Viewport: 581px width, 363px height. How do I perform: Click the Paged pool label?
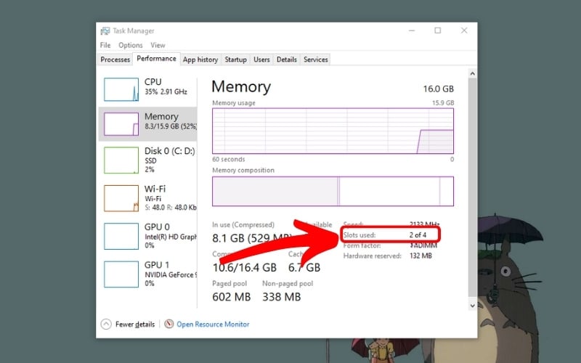(229, 284)
